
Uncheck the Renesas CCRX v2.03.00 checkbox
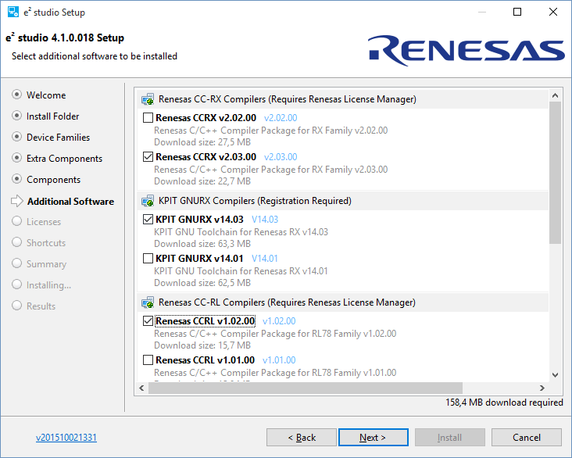[148, 157]
